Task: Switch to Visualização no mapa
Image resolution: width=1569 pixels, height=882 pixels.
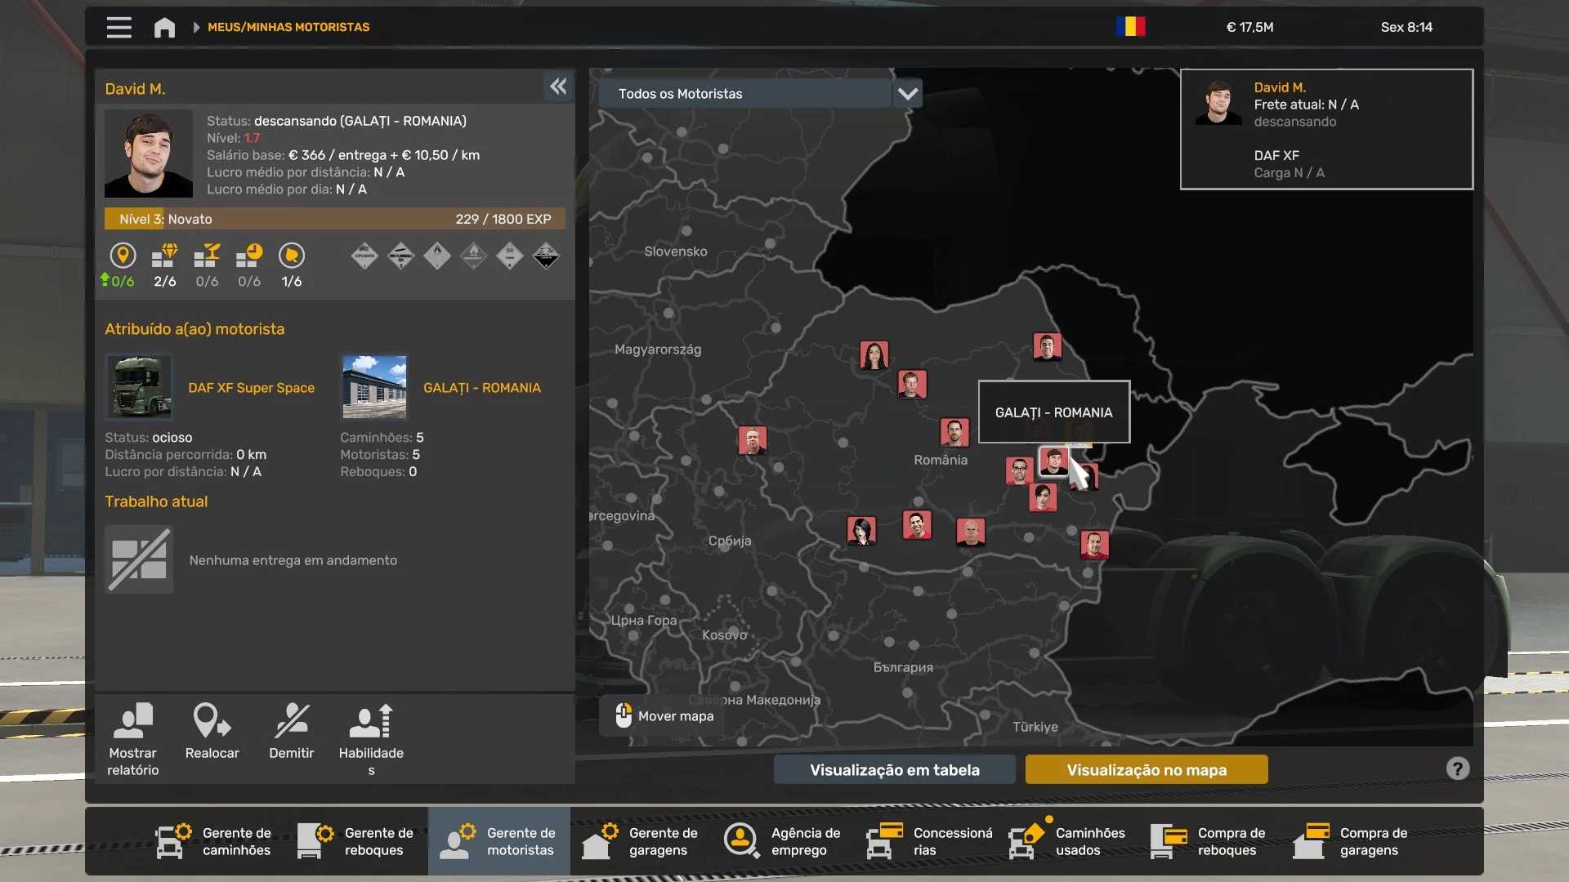Action: 1146,769
